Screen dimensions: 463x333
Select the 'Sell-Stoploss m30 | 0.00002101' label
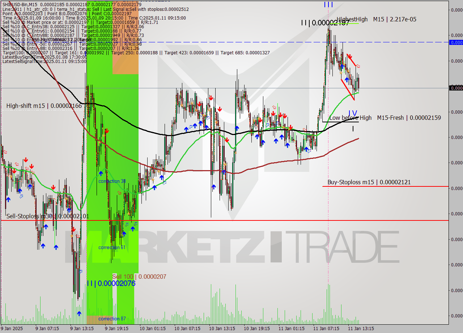(x=47, y=216)
